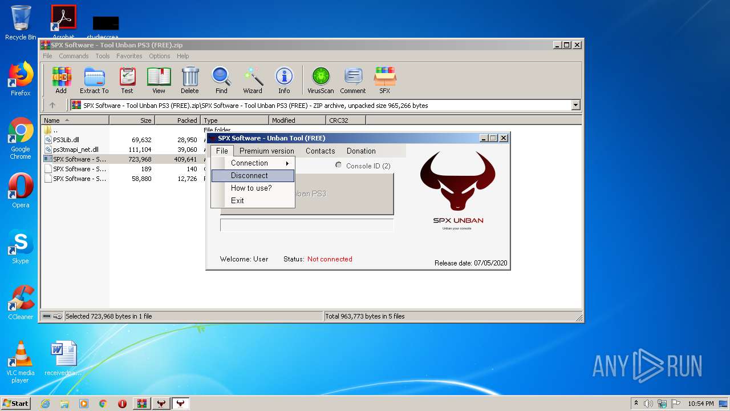Open WinRAR Favorites menu
The image size is (730, 411).
pos(129,56)
